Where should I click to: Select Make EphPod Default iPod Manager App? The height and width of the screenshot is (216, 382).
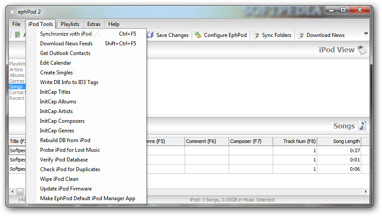[86, 198]
